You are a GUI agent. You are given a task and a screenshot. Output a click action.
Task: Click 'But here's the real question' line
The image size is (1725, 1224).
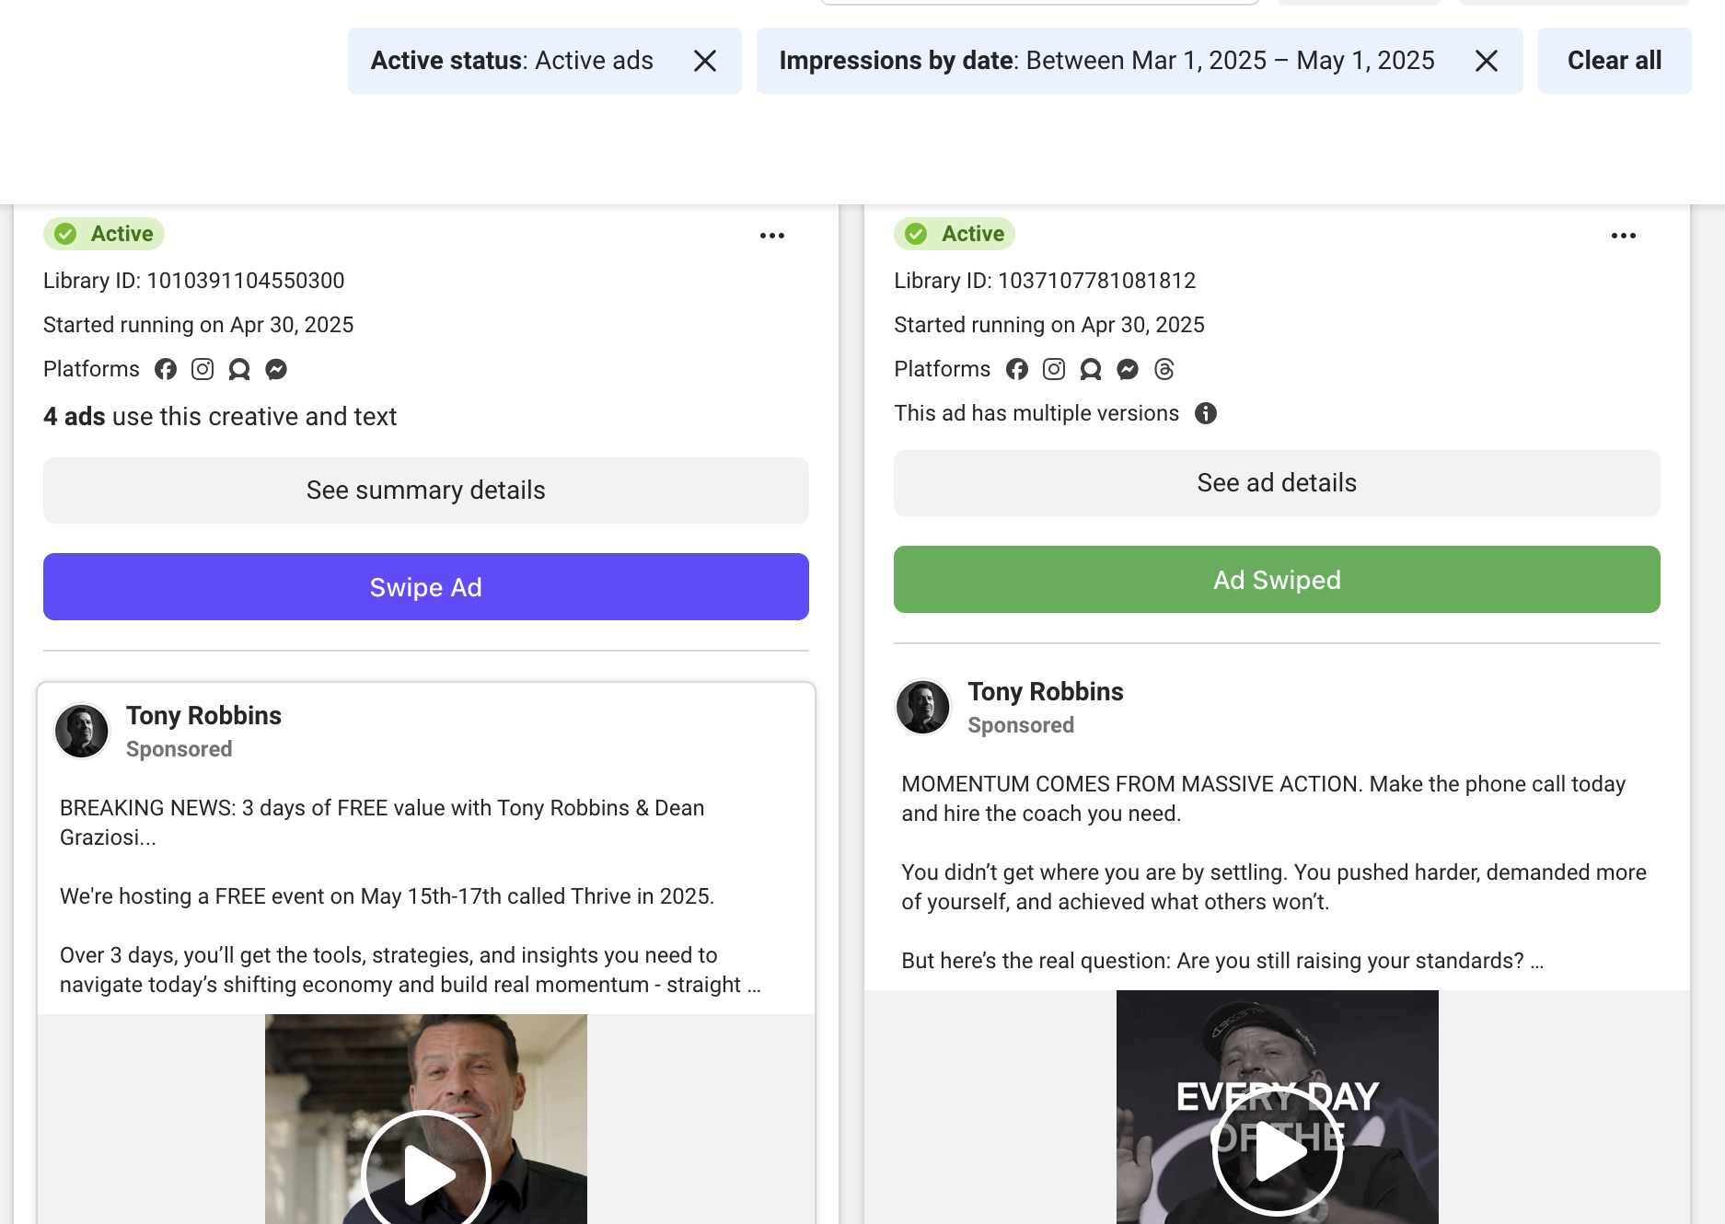tap(1222, 961)
